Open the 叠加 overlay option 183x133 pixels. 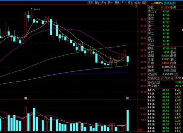[x=97, y=2]
